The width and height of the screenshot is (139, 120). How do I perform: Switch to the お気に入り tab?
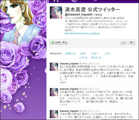[x=71, y=53]
